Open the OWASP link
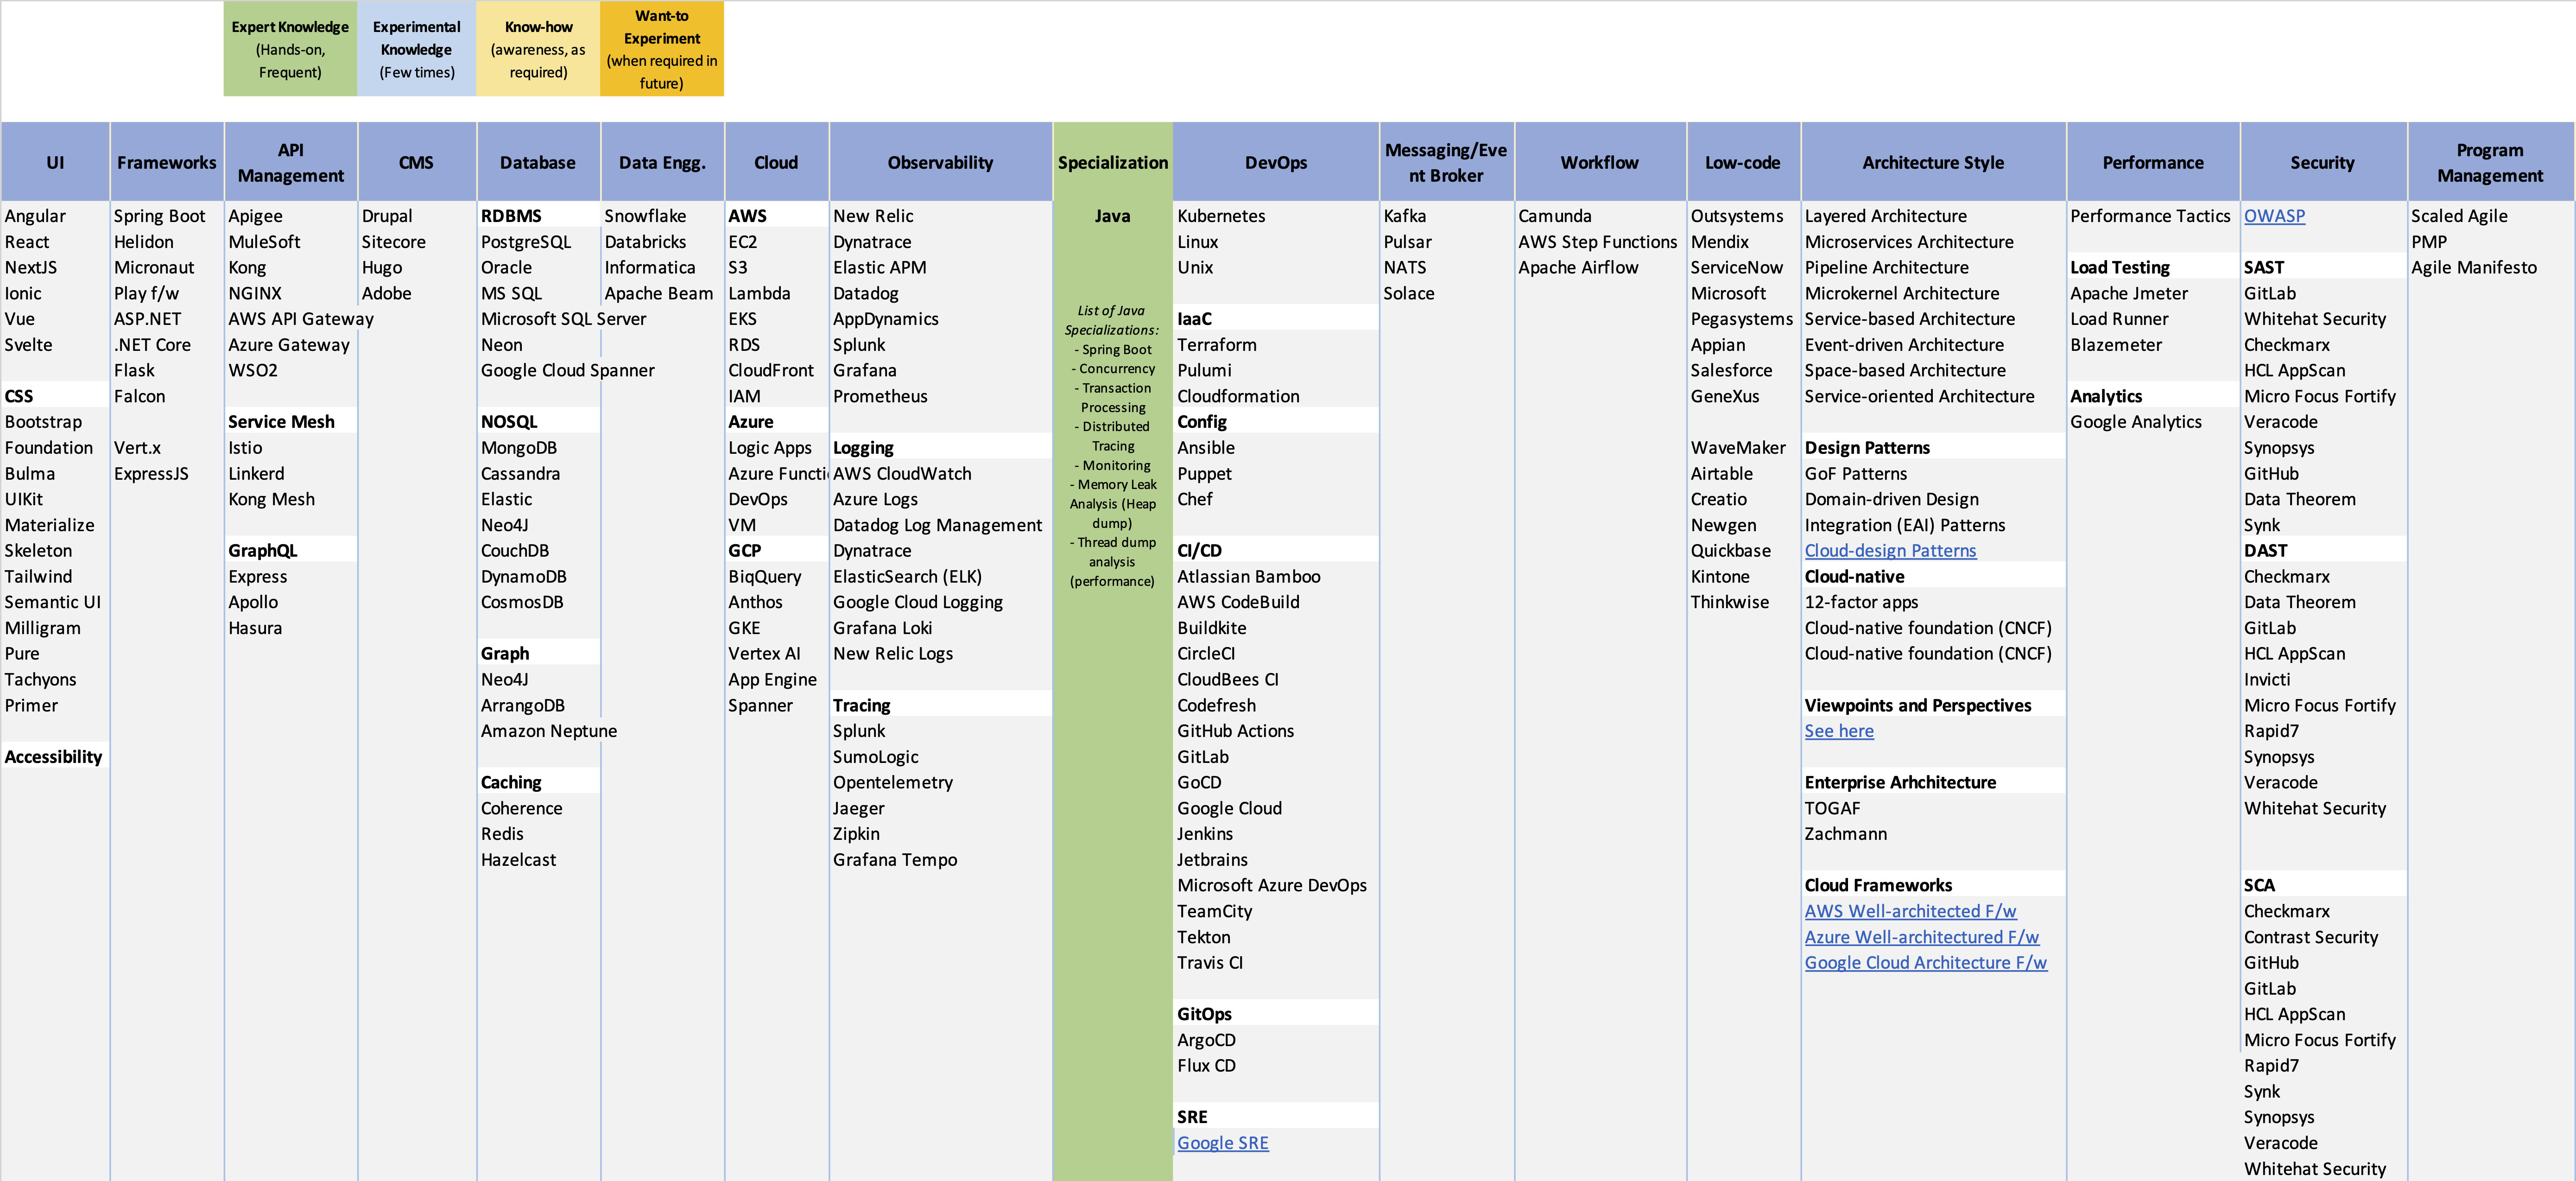The image size is (2576, 1181). [x=2273, y=216]
